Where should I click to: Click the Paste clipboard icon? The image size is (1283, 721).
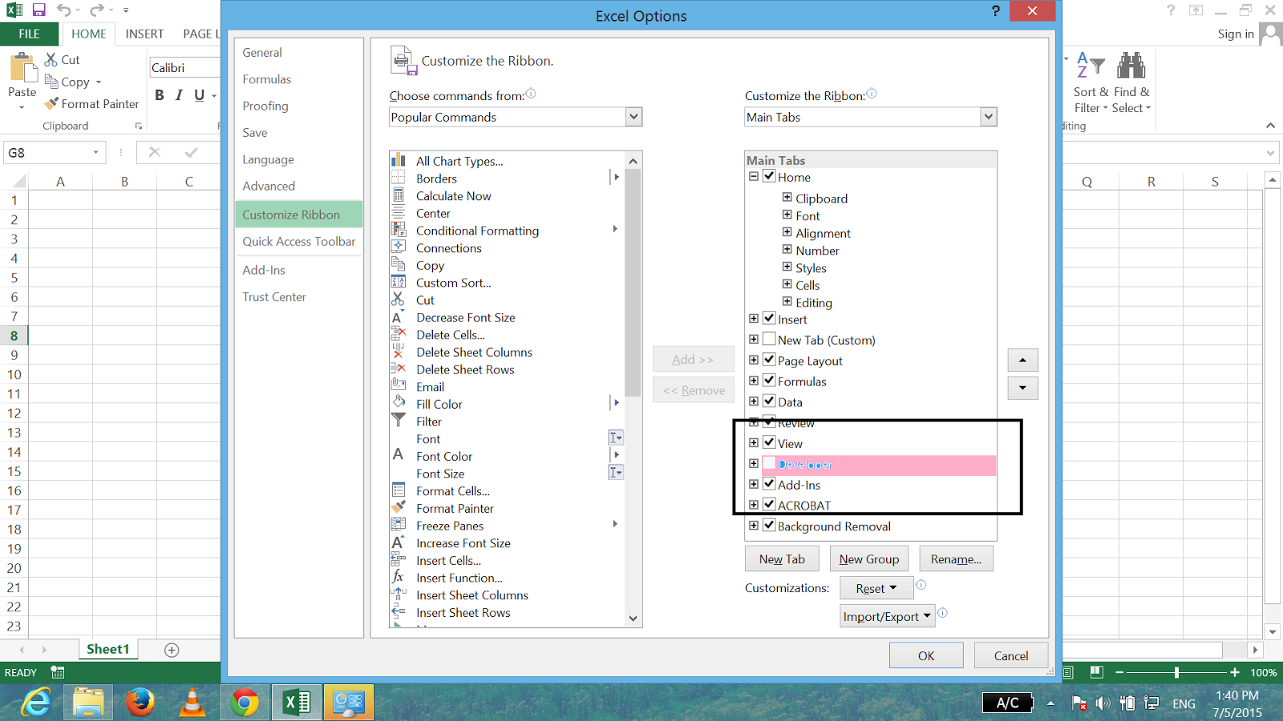point(22,68)
